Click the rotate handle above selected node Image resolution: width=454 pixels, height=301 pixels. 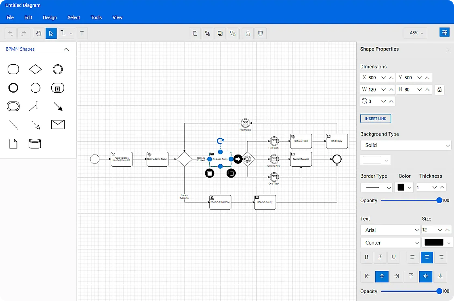220,141
